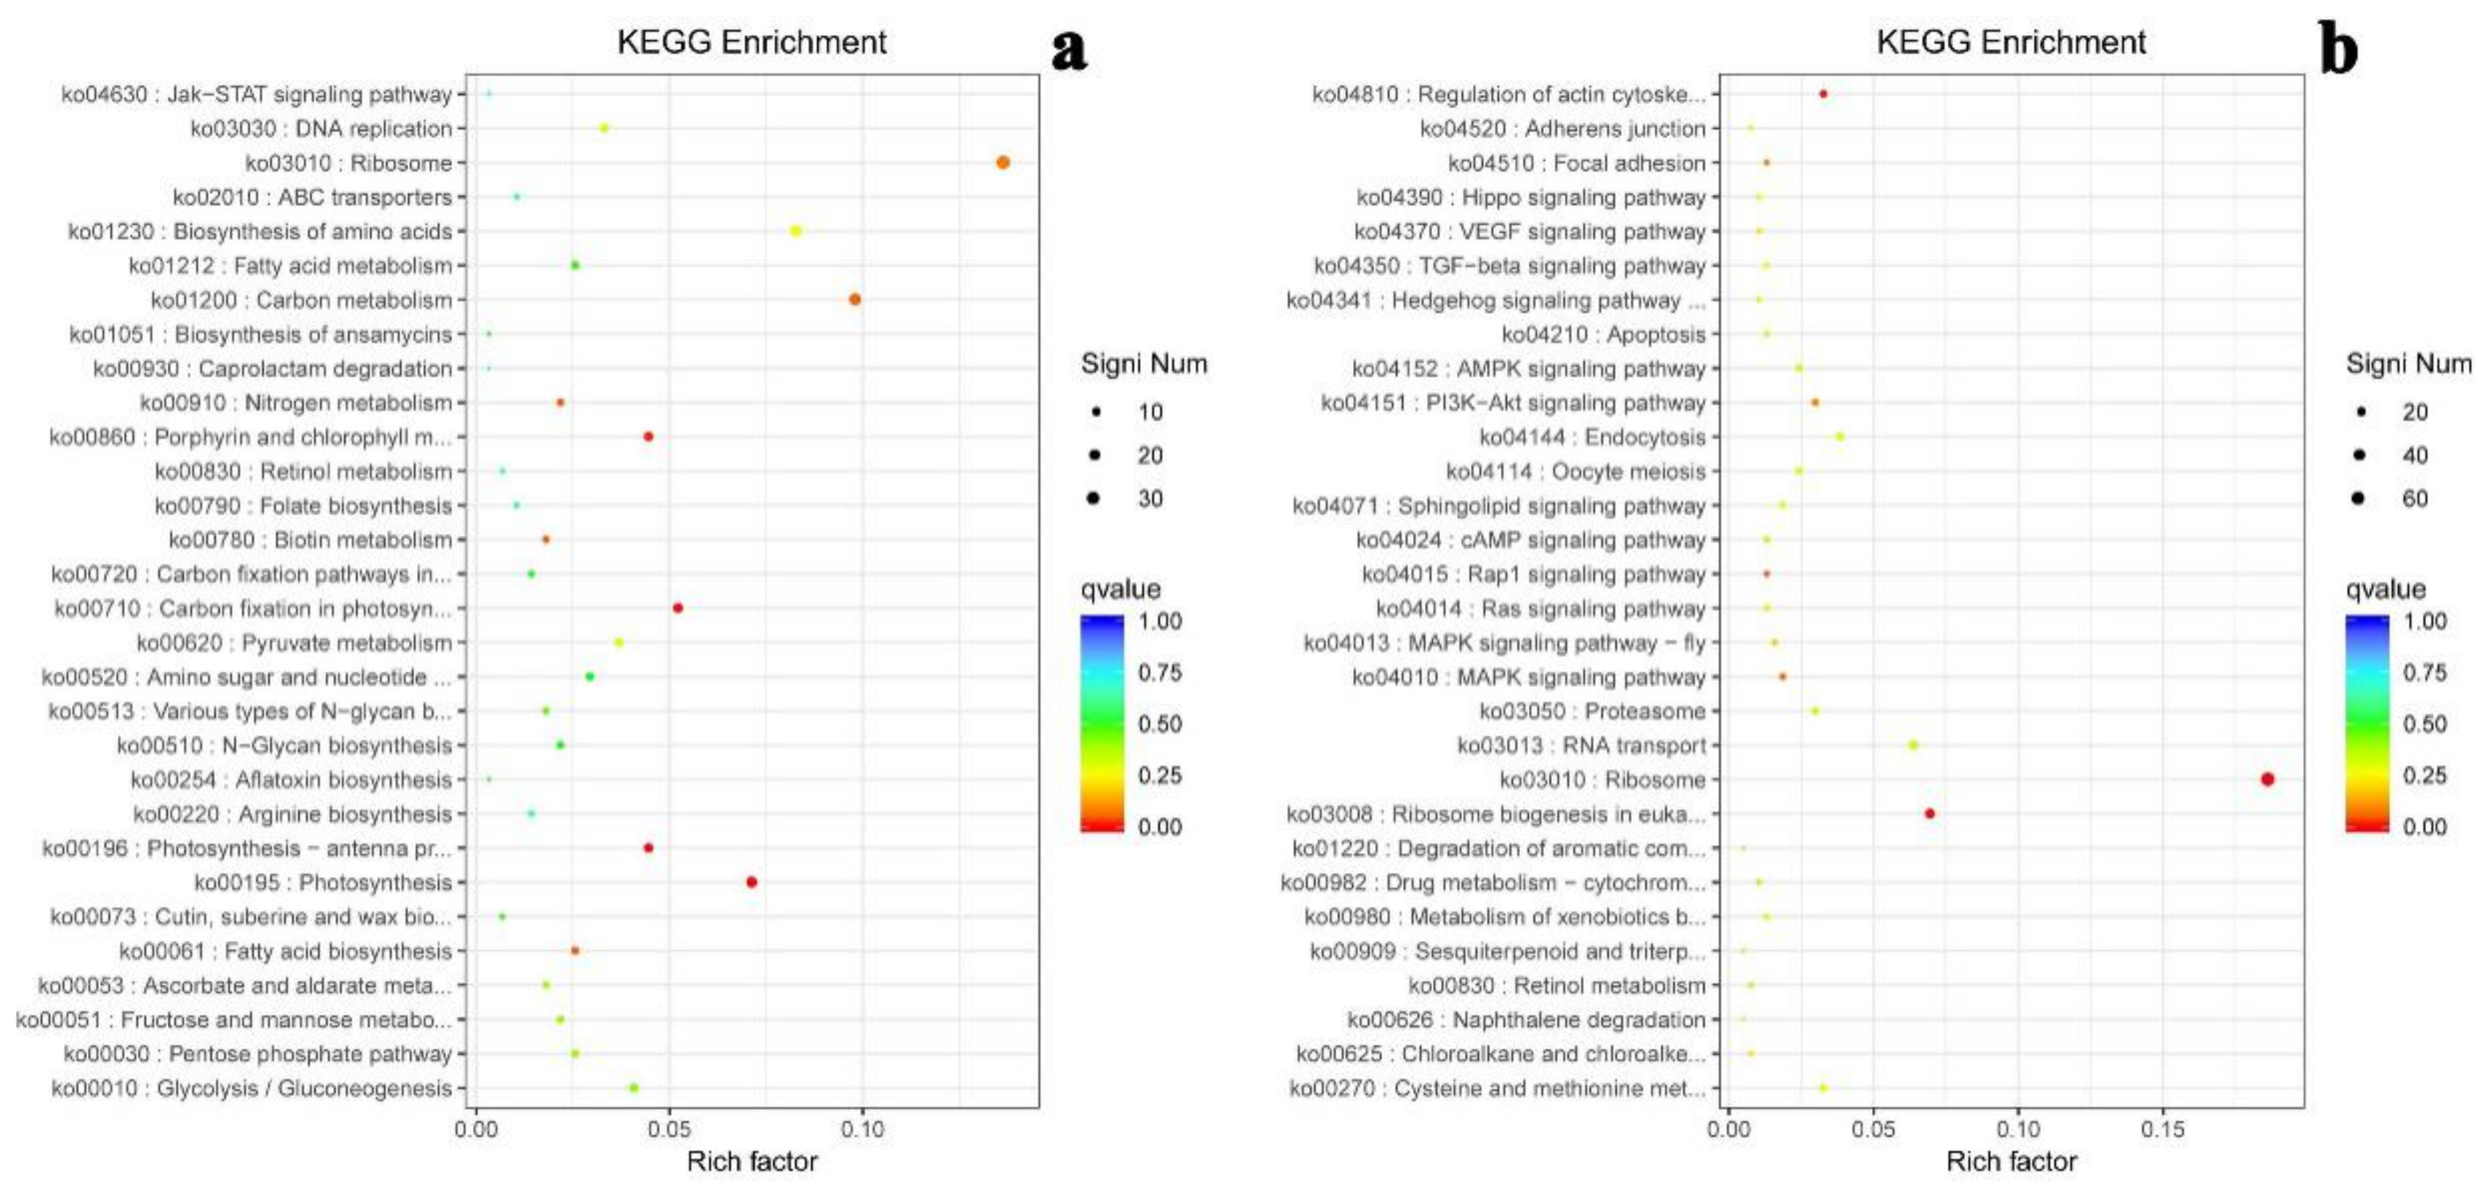
Task: Click the Signi Num 10 legend dot
Action: (1095, 412)
